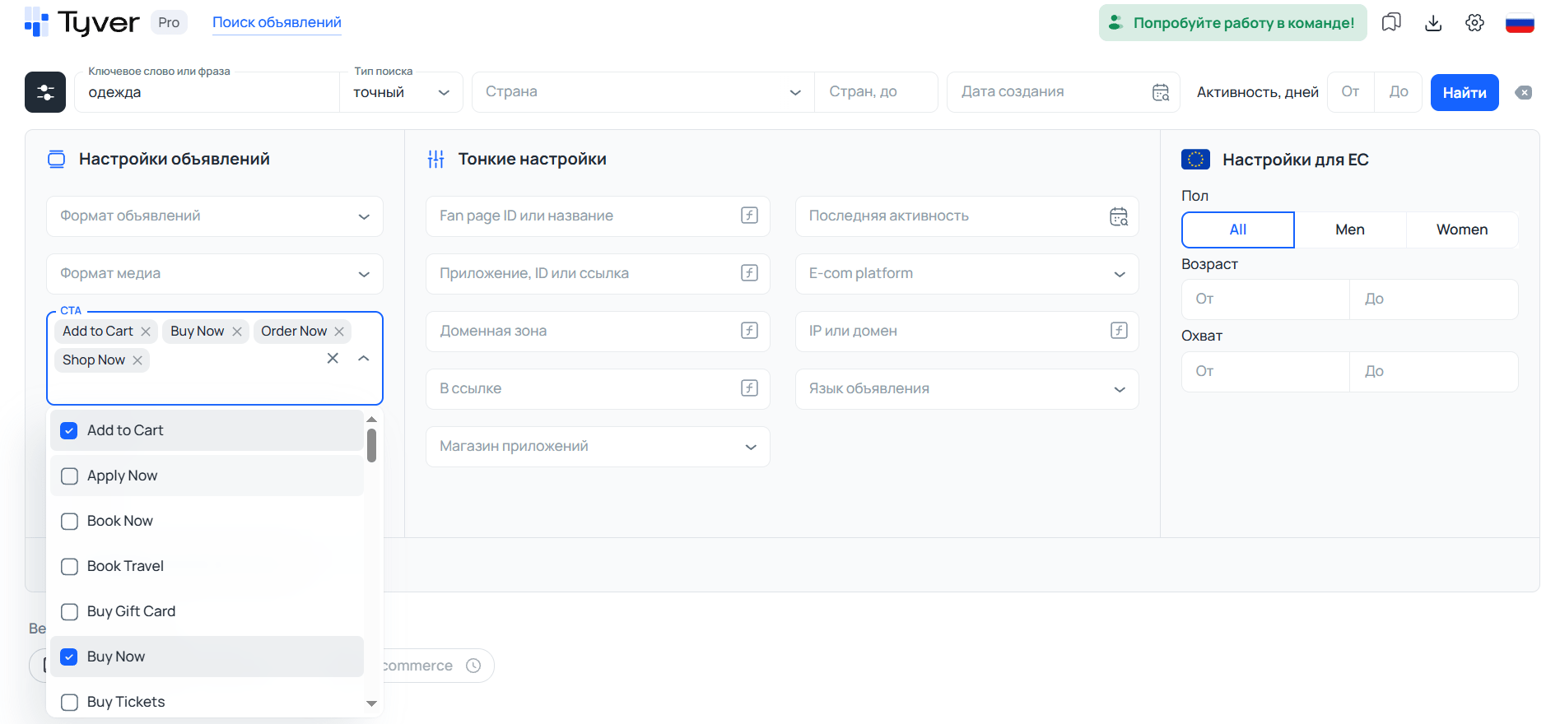Remove the Shop Now chip
Viewport: 1560px width, 724px height.
(x=137, y=360)
